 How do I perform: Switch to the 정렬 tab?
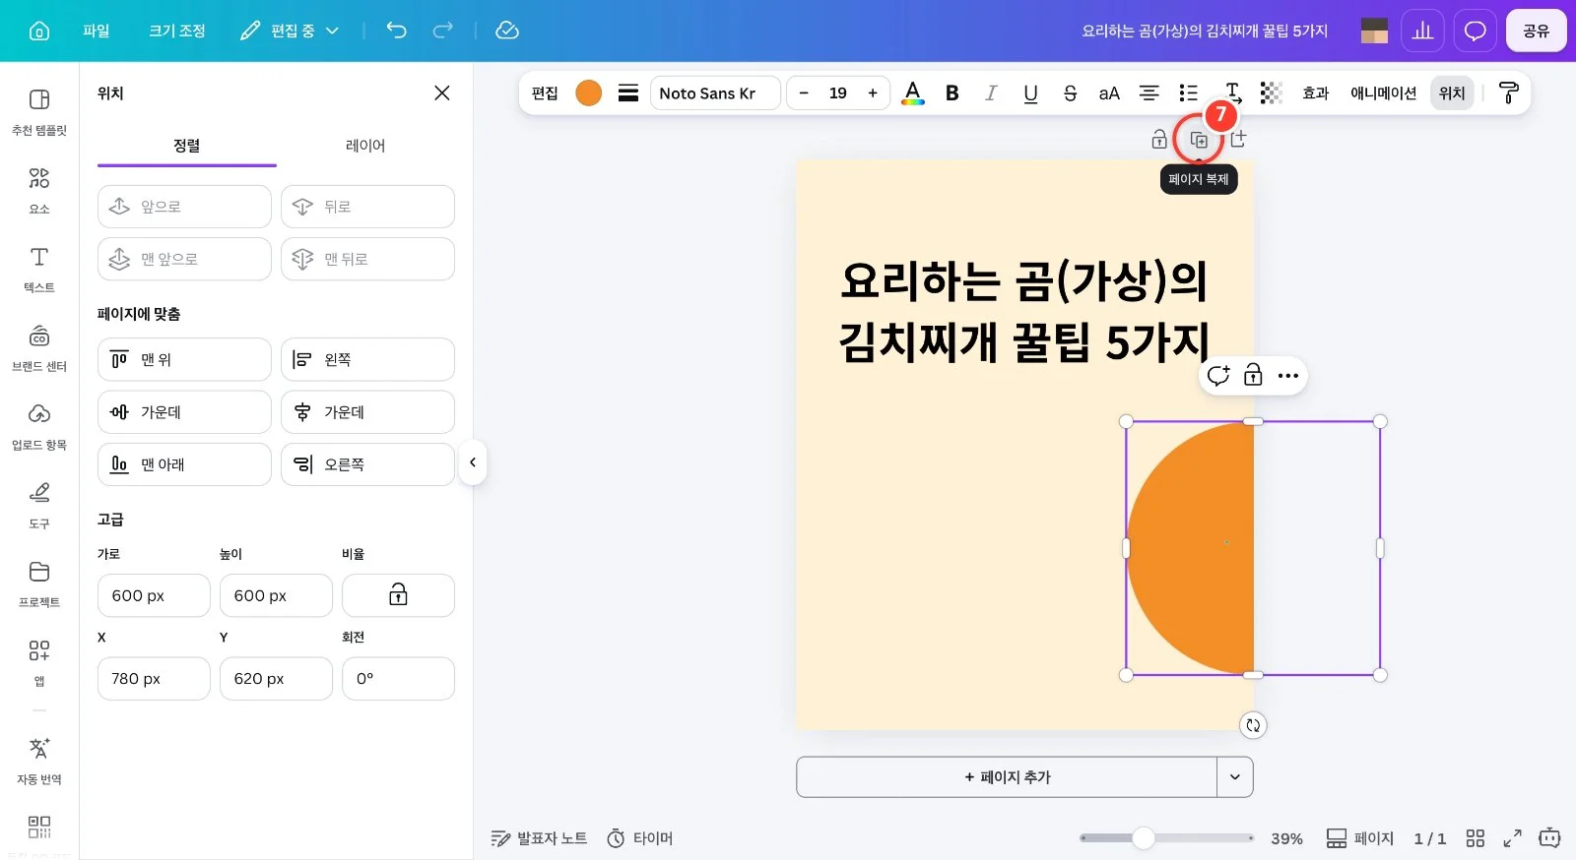point(187,146)
